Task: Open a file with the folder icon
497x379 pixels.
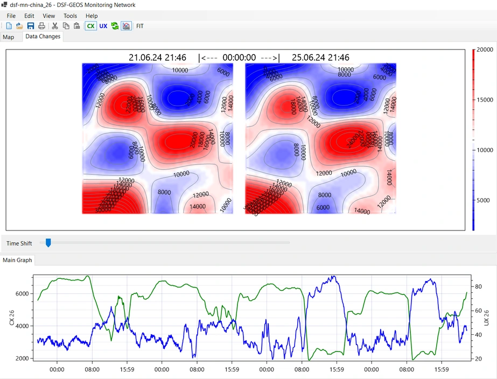Action: point(19,26)
